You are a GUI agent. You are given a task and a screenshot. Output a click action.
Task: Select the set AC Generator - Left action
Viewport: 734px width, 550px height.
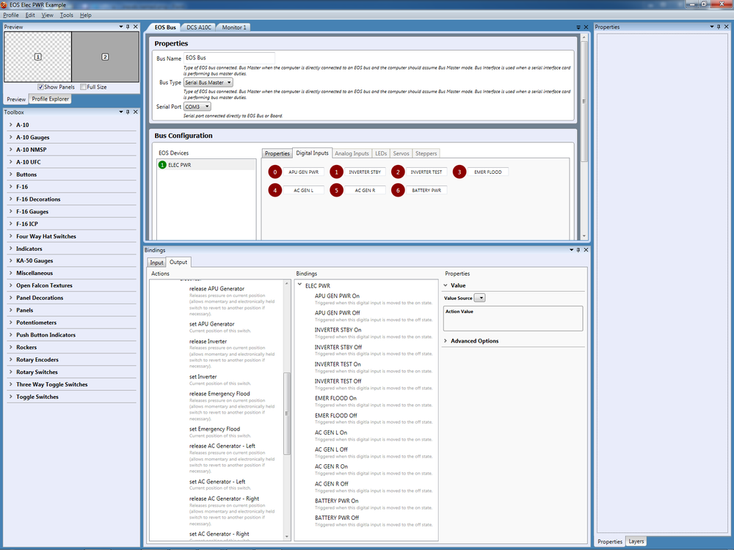pos(217,482)
